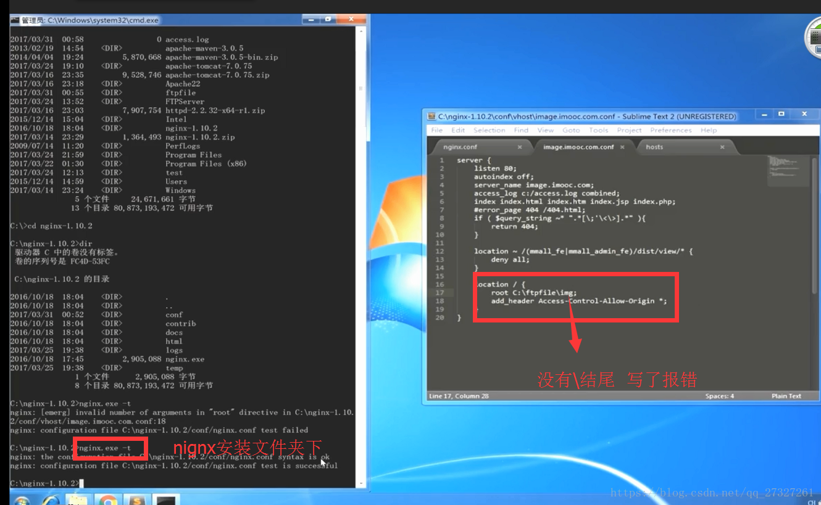Open the Edit menu
Viewport: 821px width, 505px height.
[458, 130]
